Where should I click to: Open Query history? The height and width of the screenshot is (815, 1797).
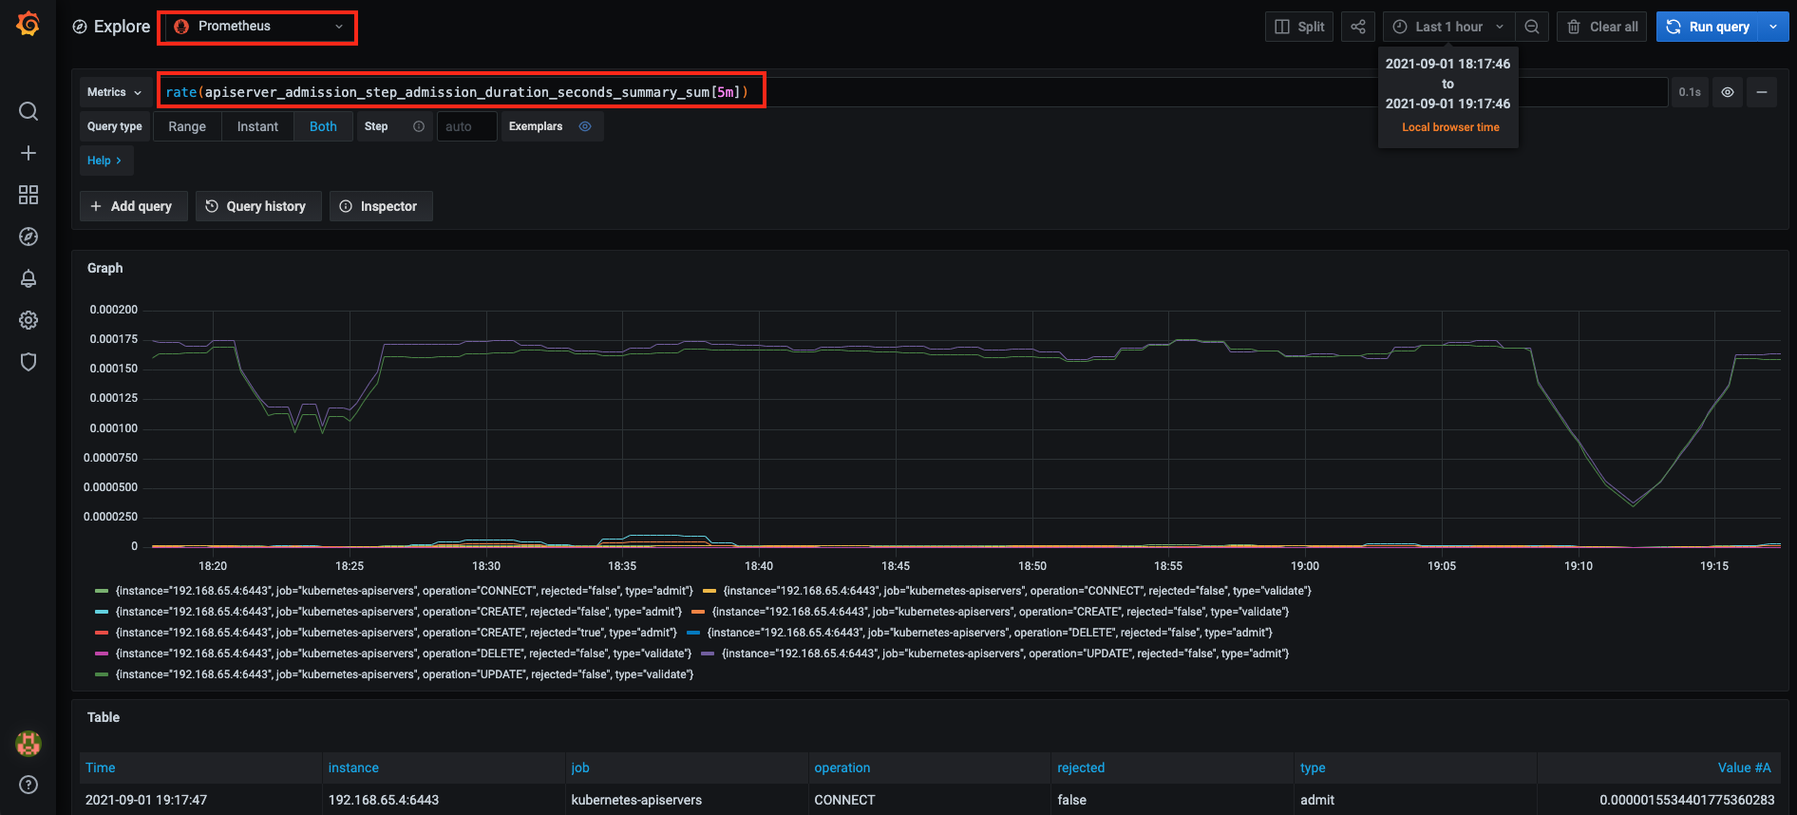click(x=258, y=206)
